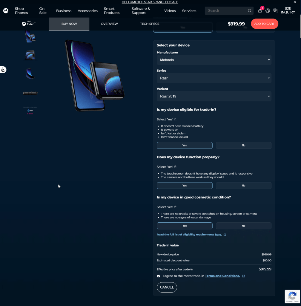Click the user account icon
301x306 pixels.
coord(268,11)
